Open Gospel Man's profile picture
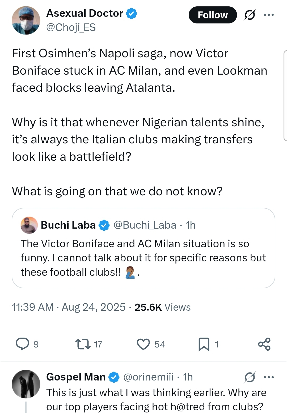The height and width of the screenshot is (413, 287). point(26,384)
